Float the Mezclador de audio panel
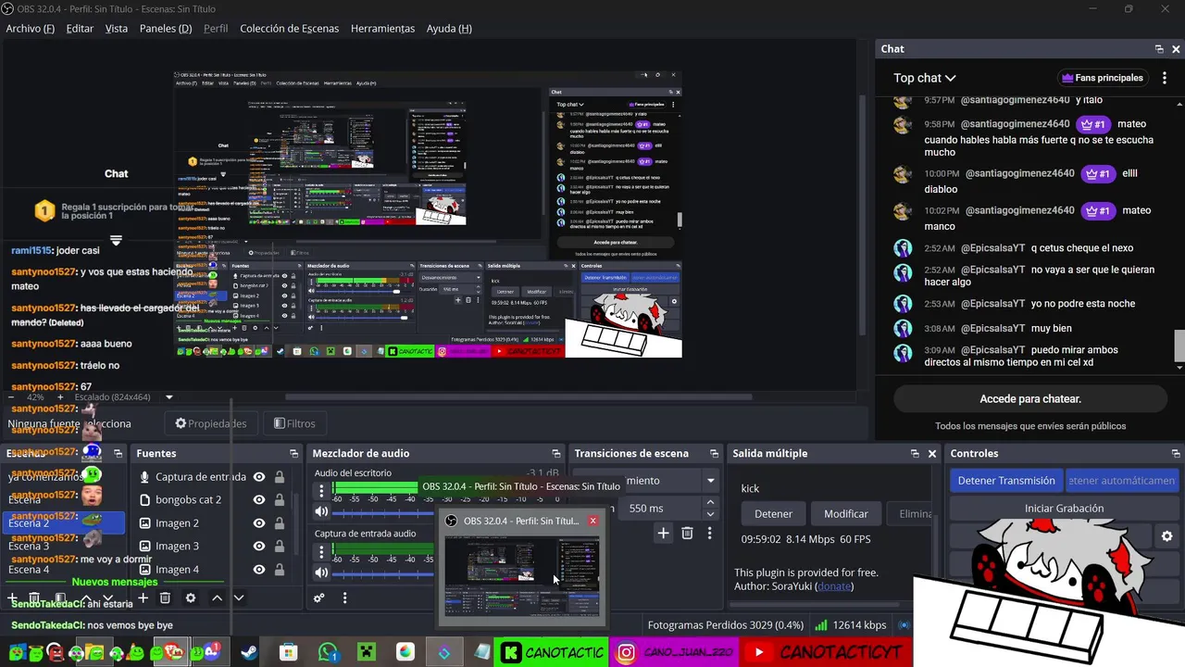Image resolution: width=1185 pixels, height=667 pixels. point(555,453)
